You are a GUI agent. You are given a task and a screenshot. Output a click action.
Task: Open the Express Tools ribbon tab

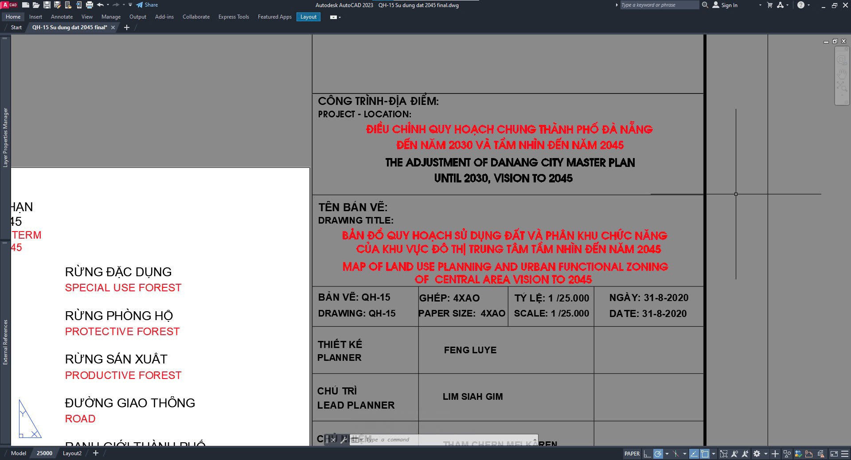tap(234, 17)
